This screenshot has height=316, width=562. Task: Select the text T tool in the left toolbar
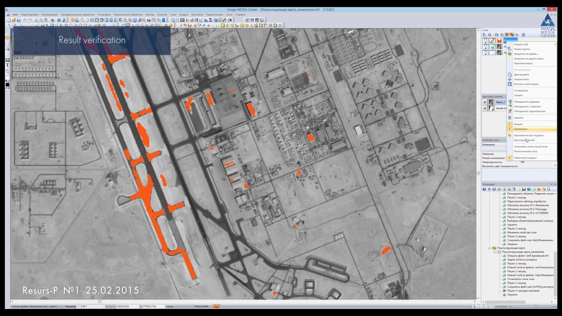pyautogui.click(x=7, y=65)
